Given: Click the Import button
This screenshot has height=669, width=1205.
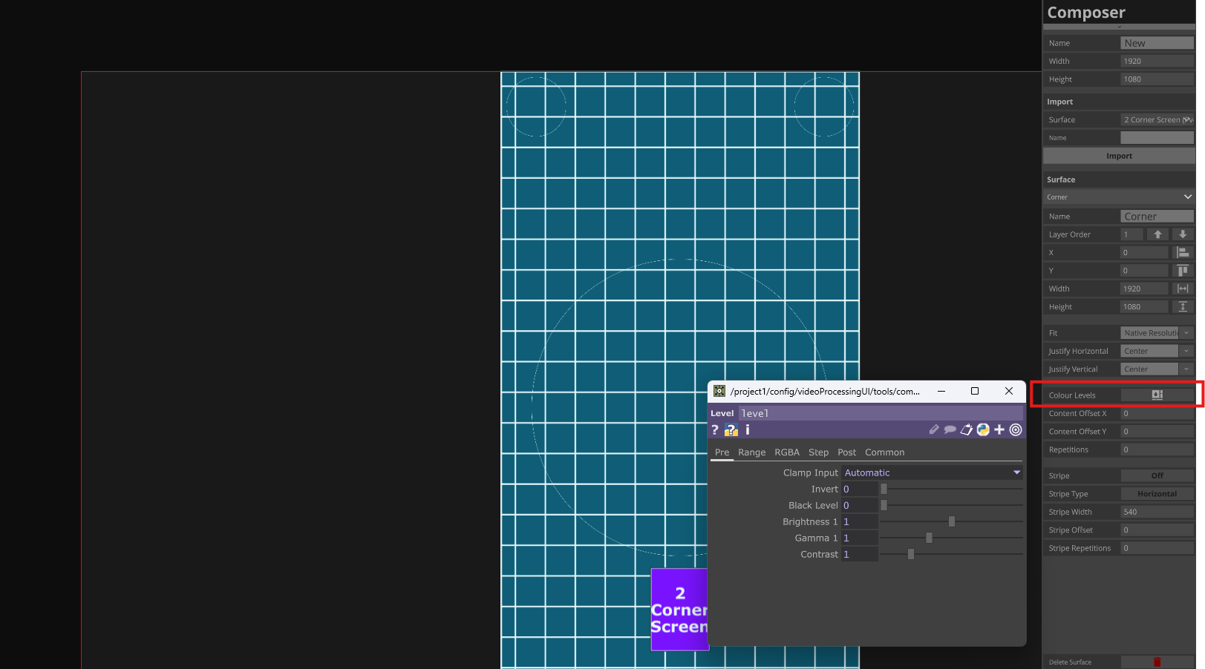Looking at the screenshot, I should (1119, 156).
